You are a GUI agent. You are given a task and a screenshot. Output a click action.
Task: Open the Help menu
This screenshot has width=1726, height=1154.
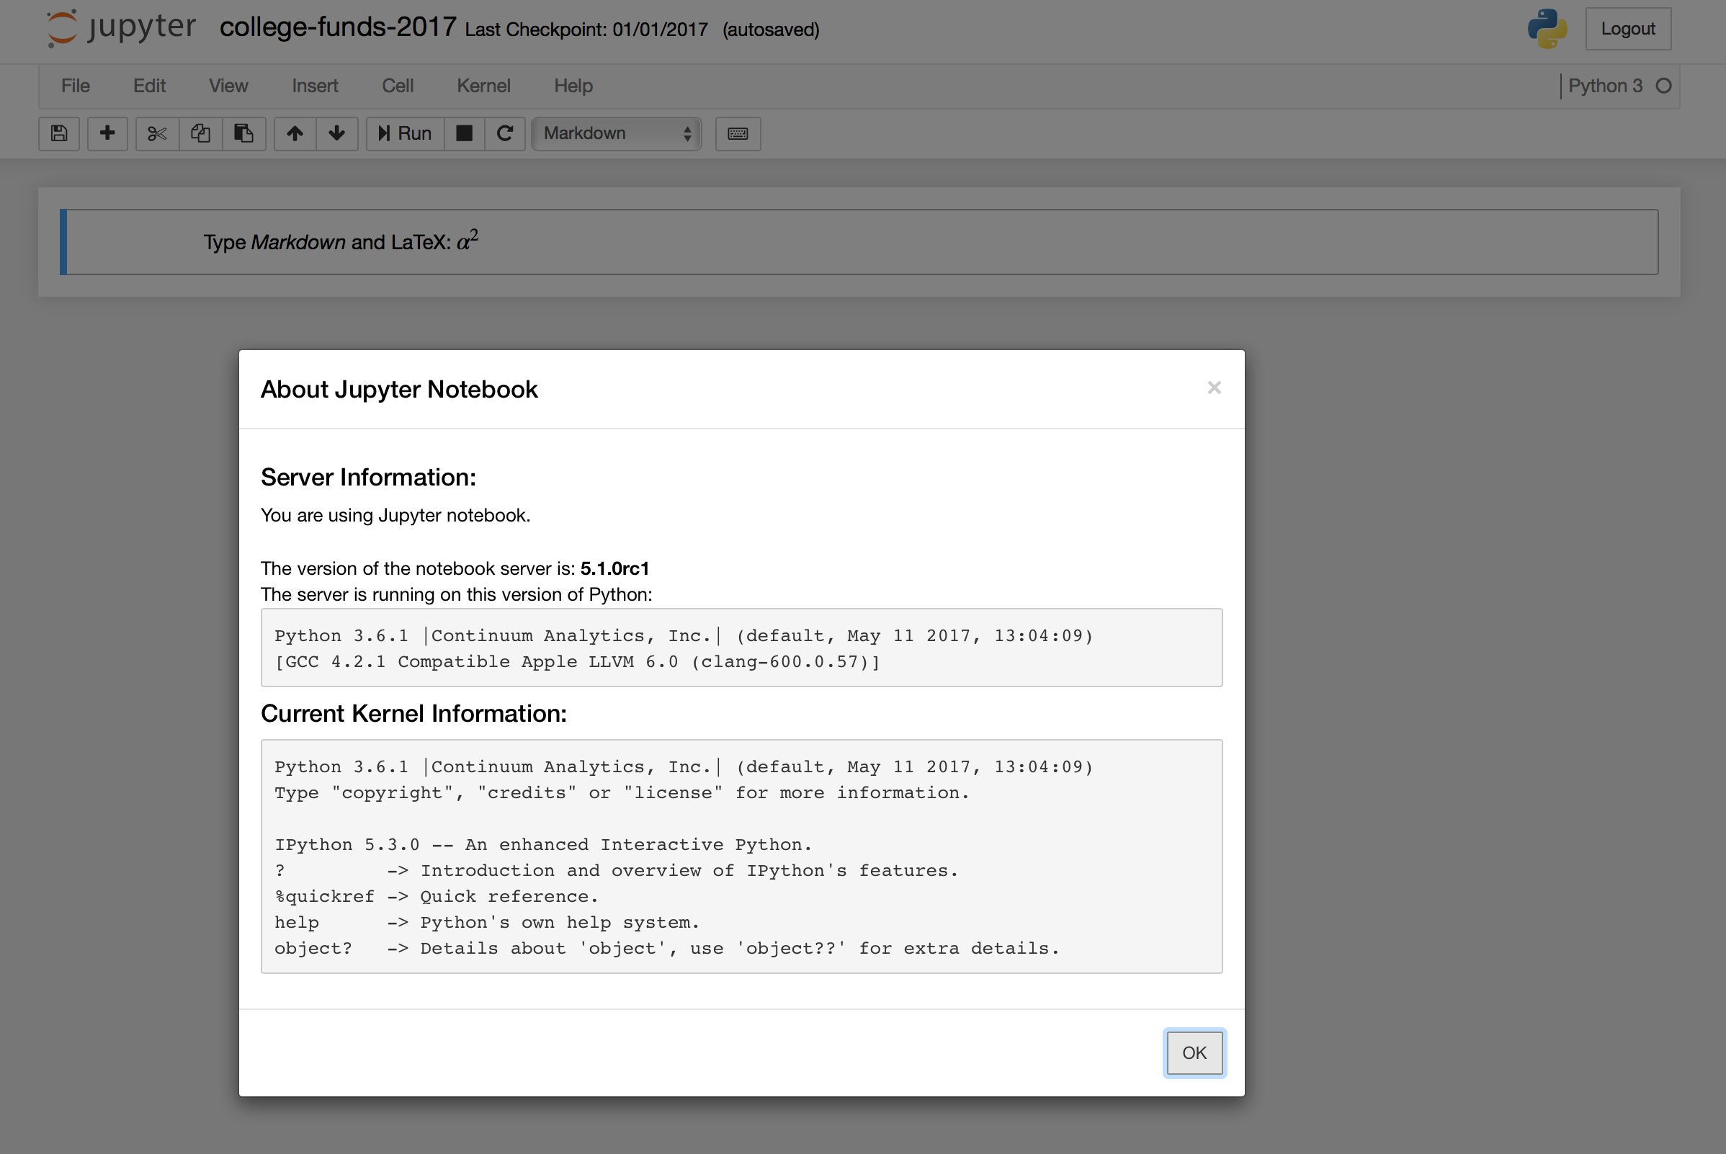coord(573,86)
